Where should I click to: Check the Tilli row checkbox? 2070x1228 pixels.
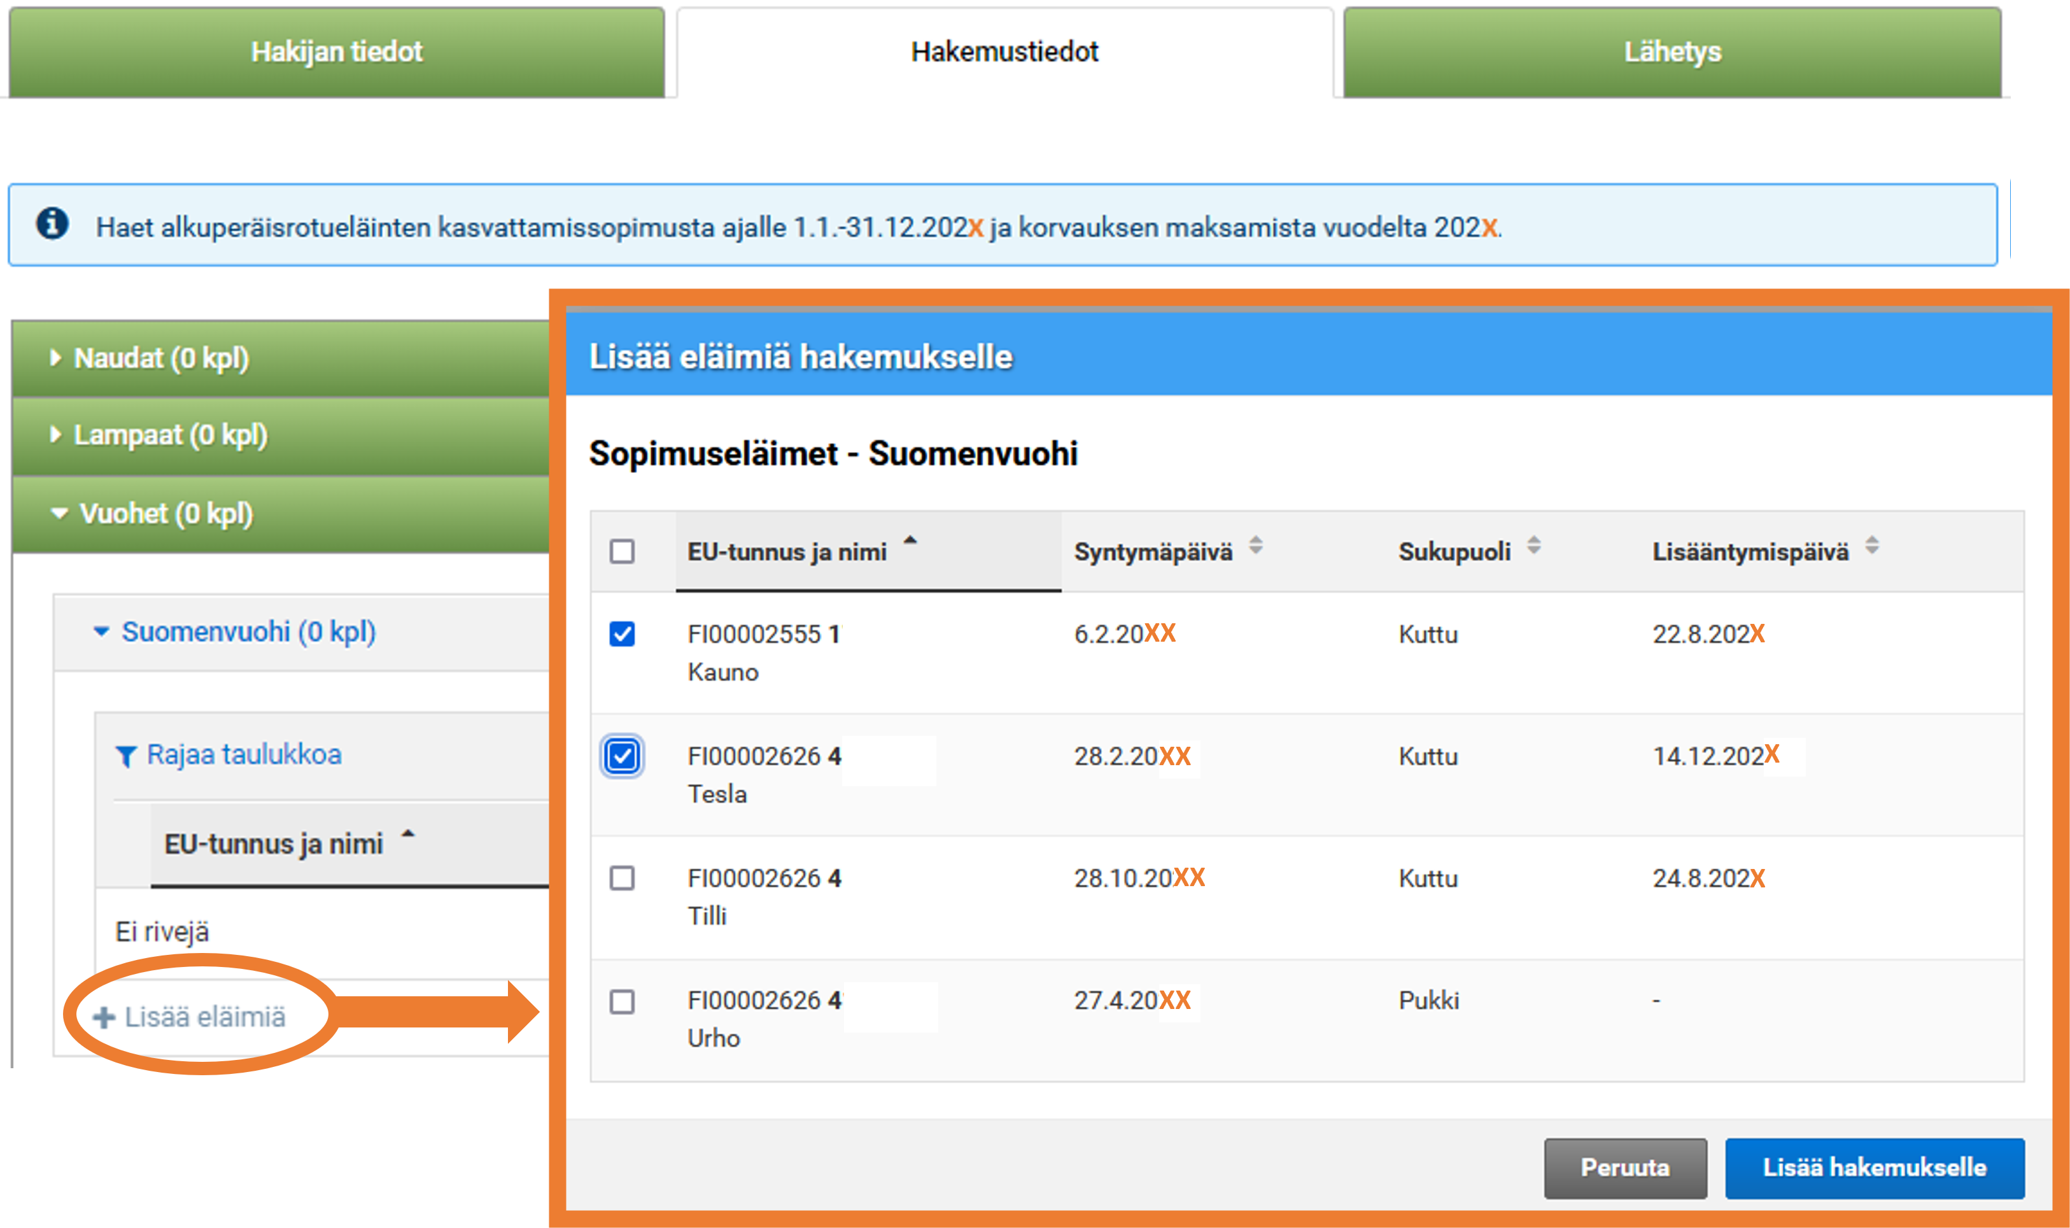click(x=622, y=878)
